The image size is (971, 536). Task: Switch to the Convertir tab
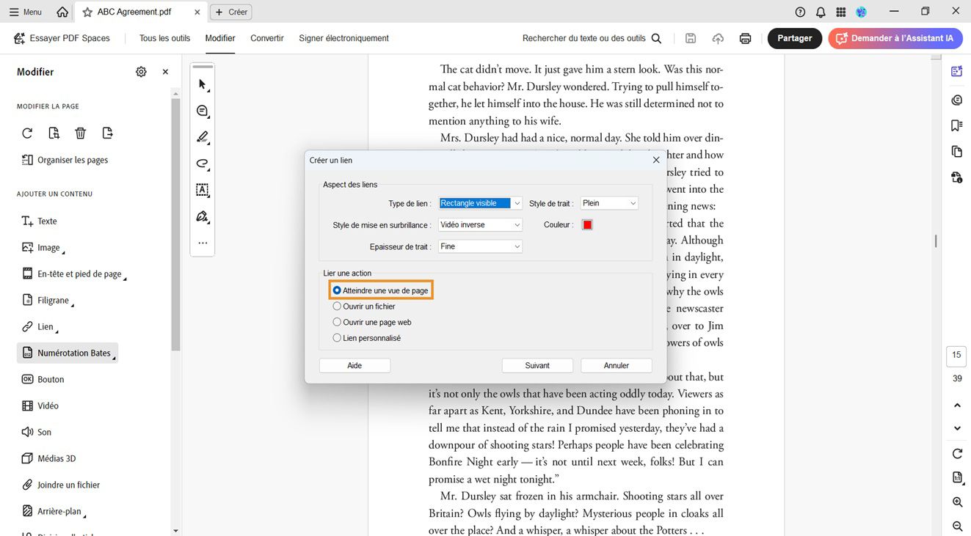(x=266, y=38)
